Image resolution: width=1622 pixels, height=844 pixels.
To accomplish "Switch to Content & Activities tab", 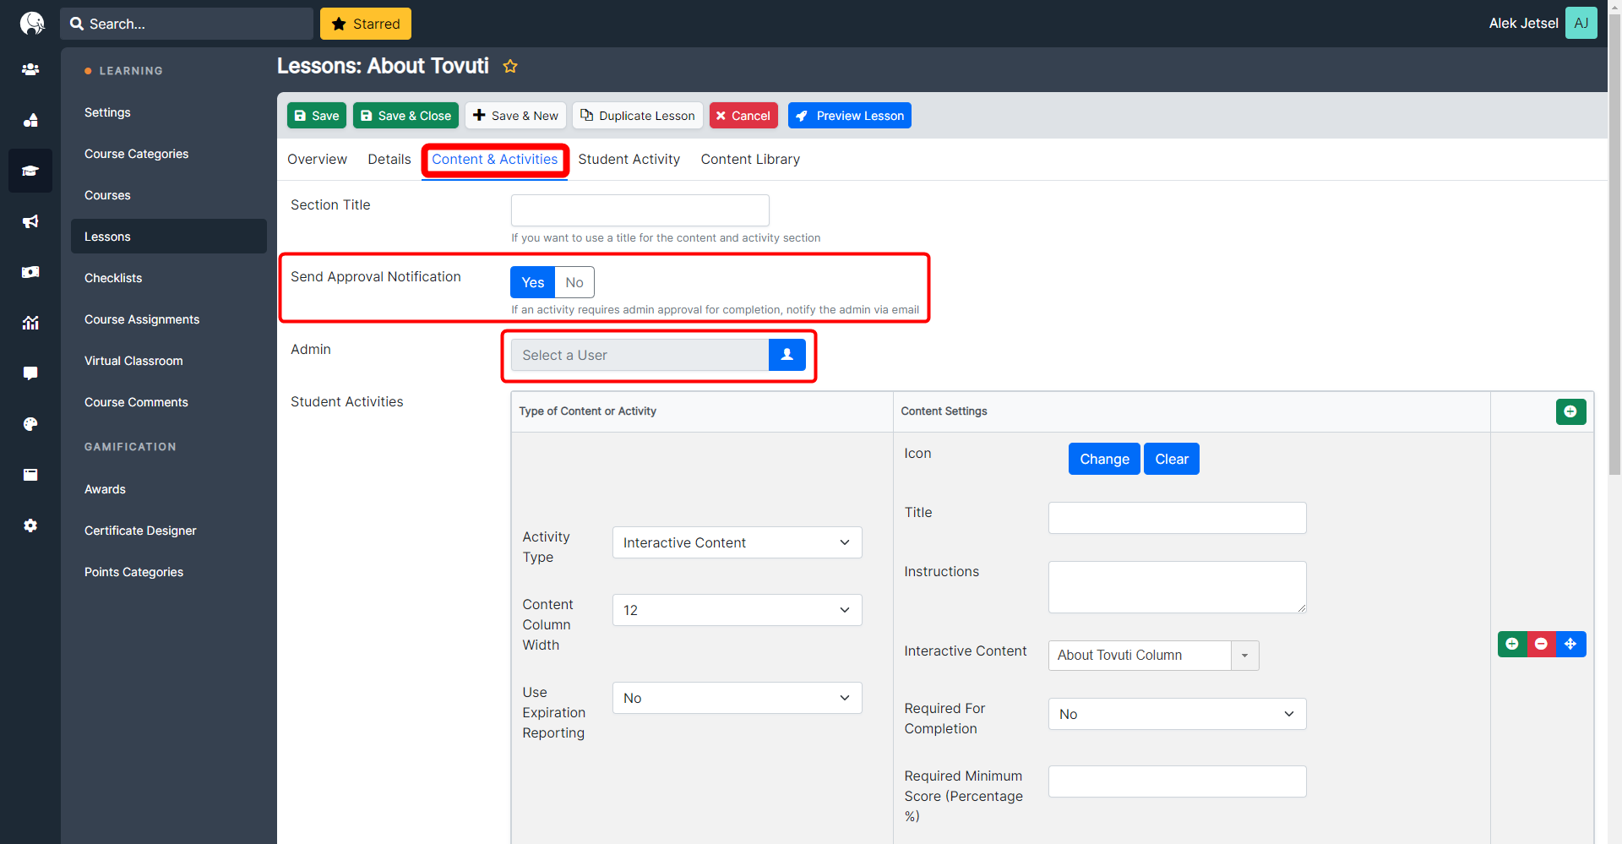I will click(495, 159).
